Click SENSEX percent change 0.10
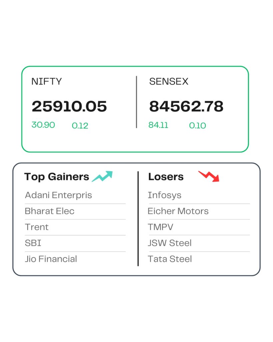 coord(198,126)
